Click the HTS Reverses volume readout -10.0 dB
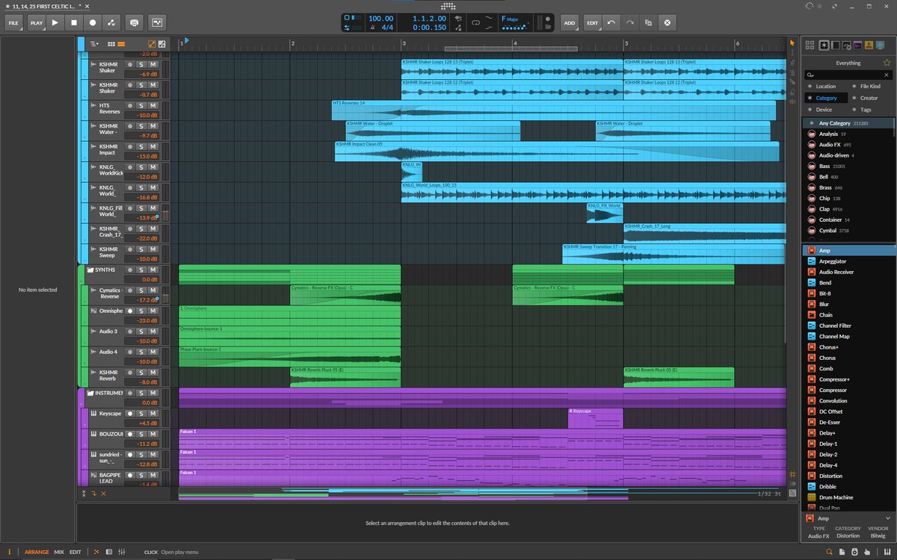Viewport: 897px width, 560px height. pyautogui.click(x=141, y=116)
